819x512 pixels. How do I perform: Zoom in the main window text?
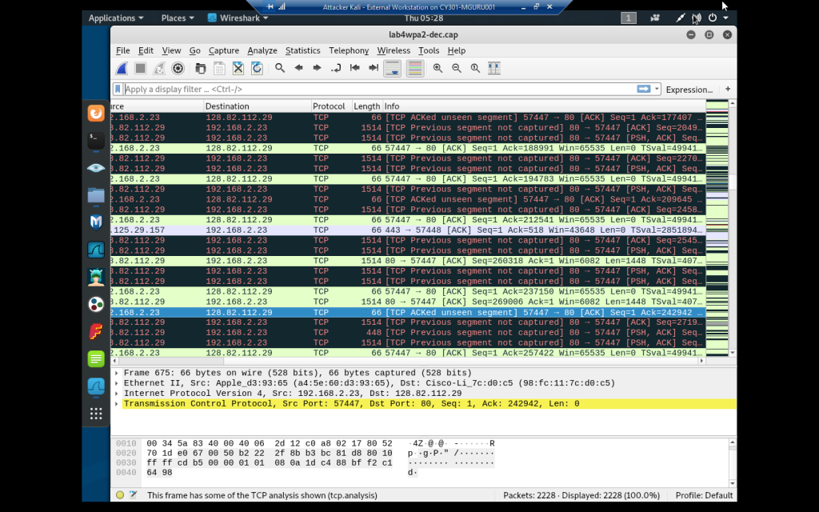437,69
